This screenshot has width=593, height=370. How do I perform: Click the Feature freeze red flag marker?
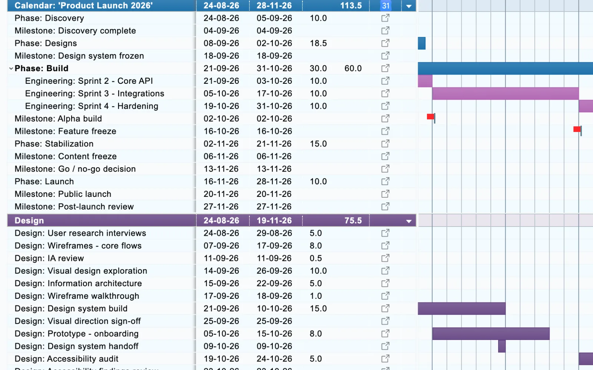point(577,129)
